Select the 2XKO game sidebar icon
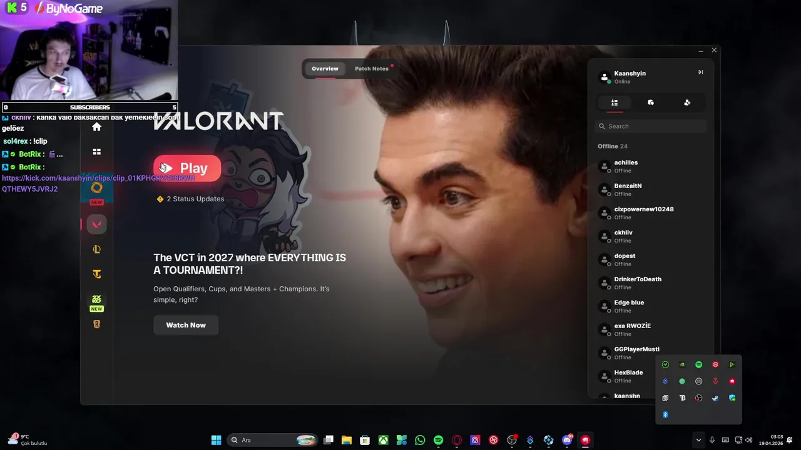The width and height of the screenshot is (801, 450). (96, 299)
